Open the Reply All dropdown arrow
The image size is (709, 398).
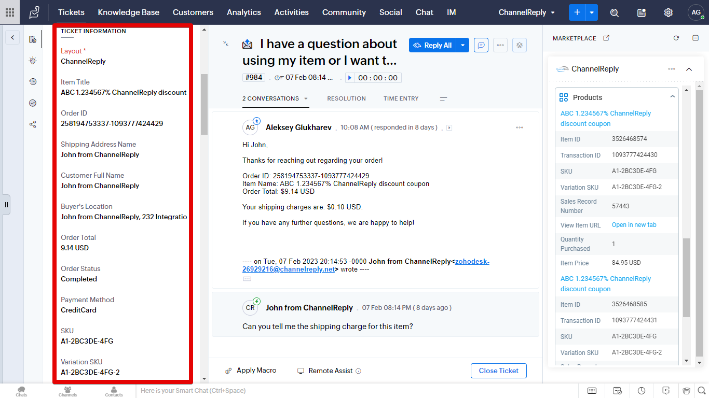click(x=463, y=45)
